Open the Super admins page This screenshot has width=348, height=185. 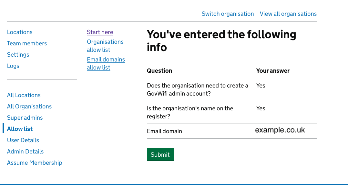tap(25, 118)
